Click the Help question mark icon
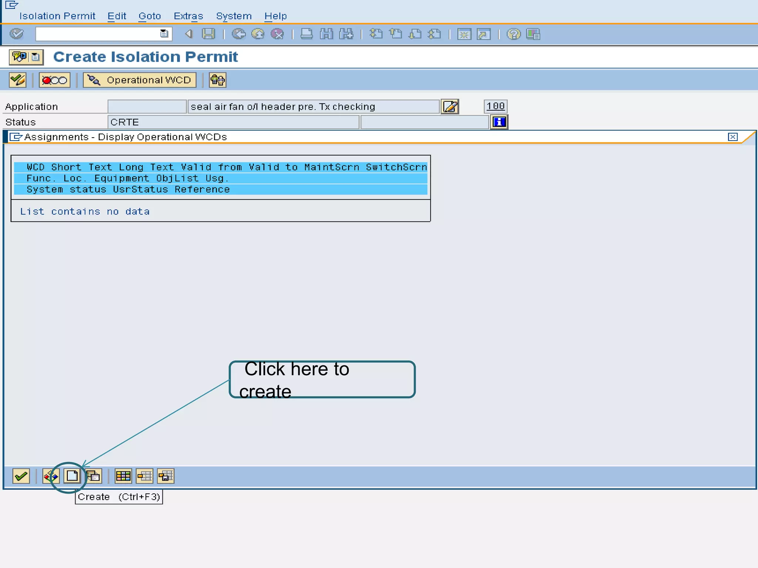Image resolution: width=758 pixels, height=568 pixels. tap(513, 34)
